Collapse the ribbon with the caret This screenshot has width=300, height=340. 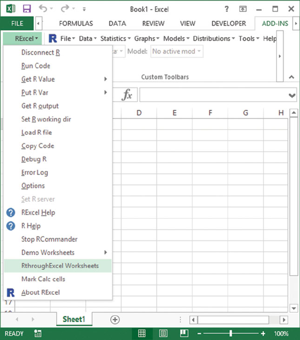[292, 77]
